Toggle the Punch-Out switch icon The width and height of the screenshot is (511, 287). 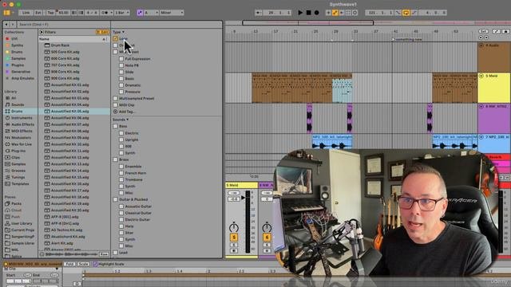tap(414, 13)
